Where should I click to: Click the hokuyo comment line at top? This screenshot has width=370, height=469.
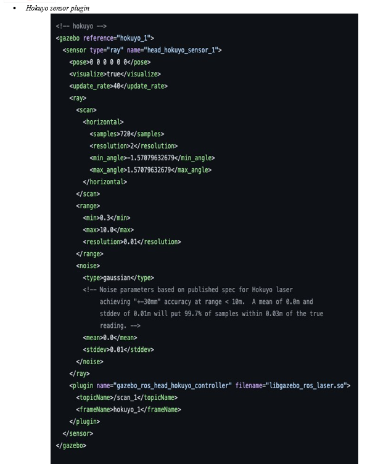[x=81, y=27]
